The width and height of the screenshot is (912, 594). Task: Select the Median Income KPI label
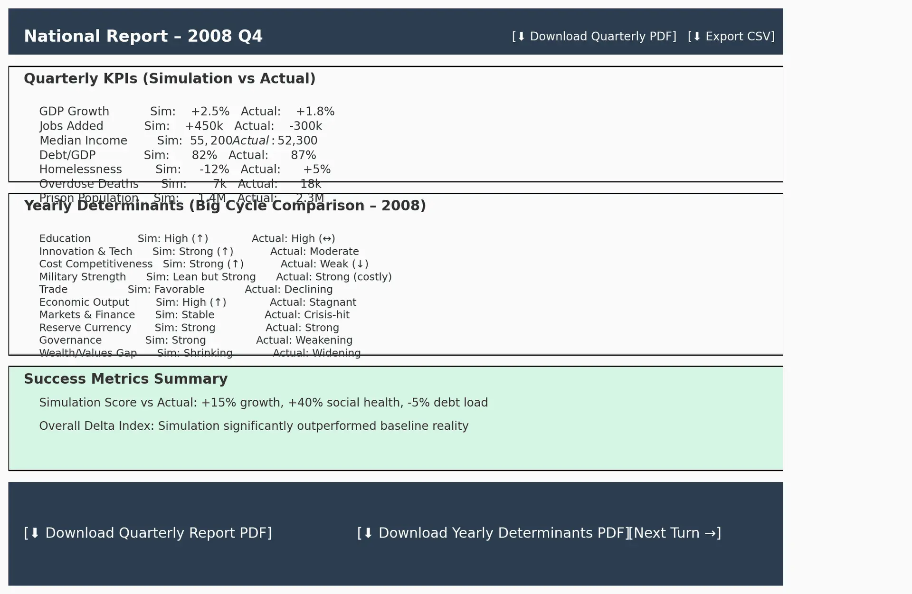tap(83, 141)
